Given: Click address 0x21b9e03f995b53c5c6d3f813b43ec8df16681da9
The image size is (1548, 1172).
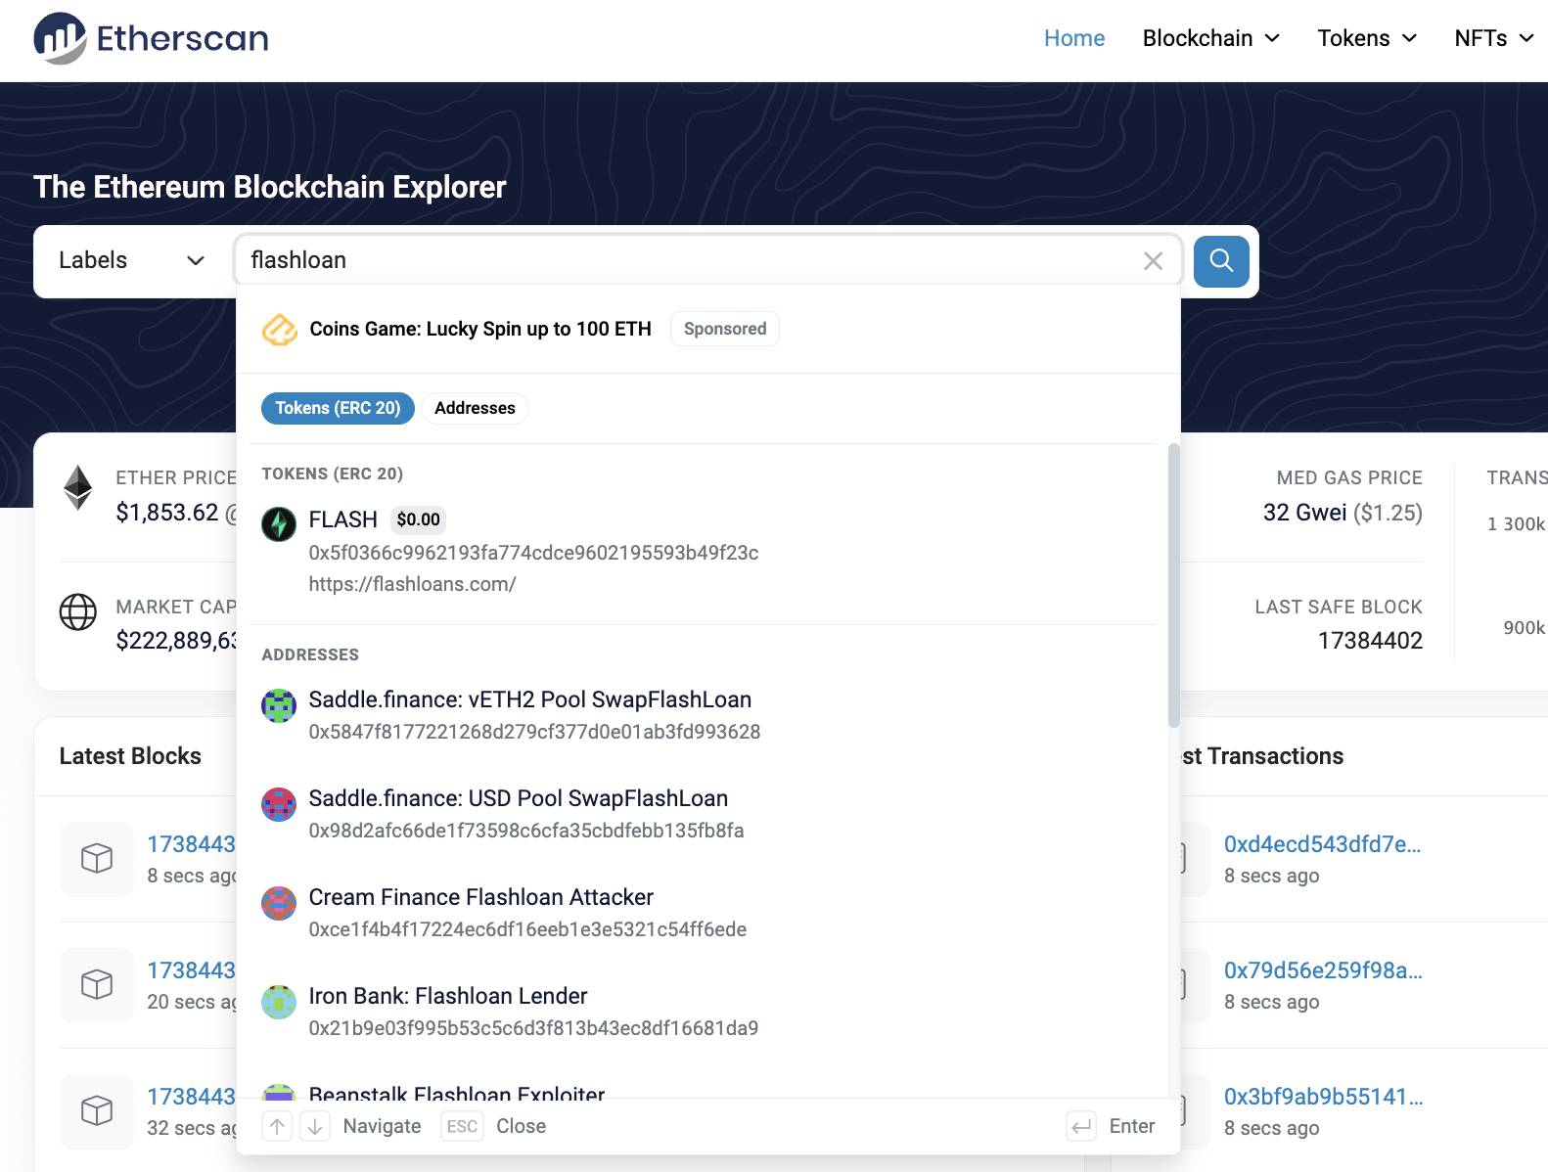Looking at the screenshot, I should coord(533,1028).
